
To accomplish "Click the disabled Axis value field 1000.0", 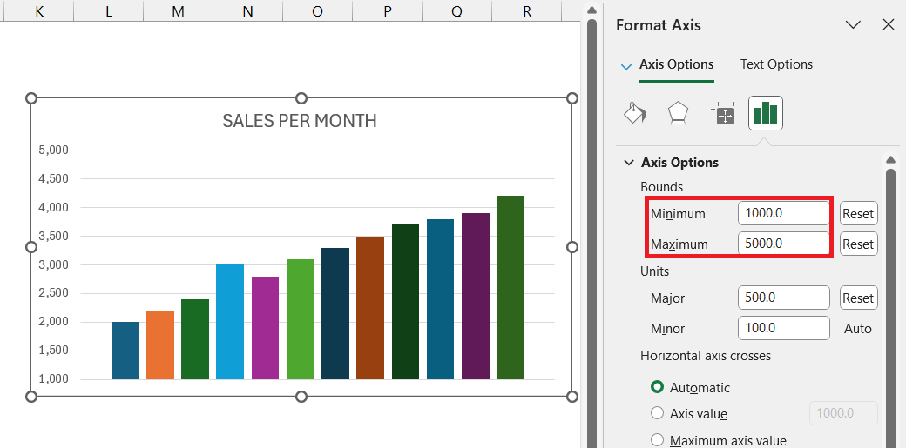I will (844, 413).
